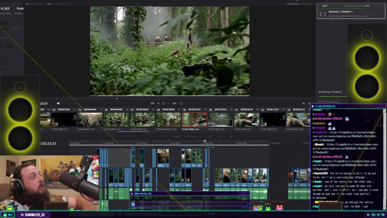The width and height of the screenshot is (387, 218).
Task: Select clip 50 thumbnail
Action: (x=220, y=120)
